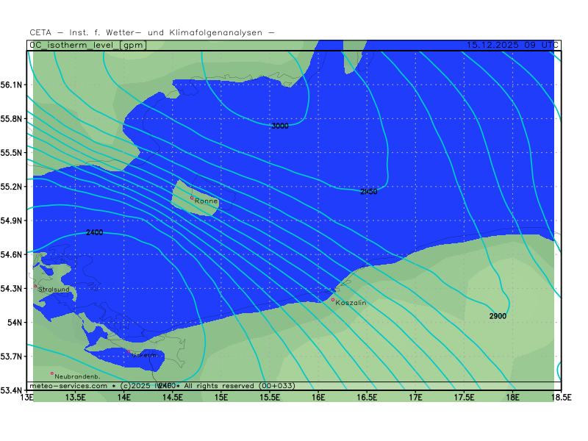Click the 0C_isotherm_level [gpm] title

(89, 45)
